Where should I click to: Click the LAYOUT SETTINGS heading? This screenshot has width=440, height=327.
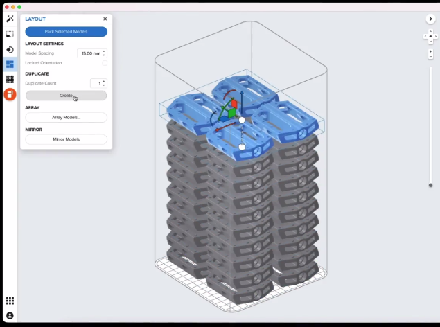pos(44,44)
